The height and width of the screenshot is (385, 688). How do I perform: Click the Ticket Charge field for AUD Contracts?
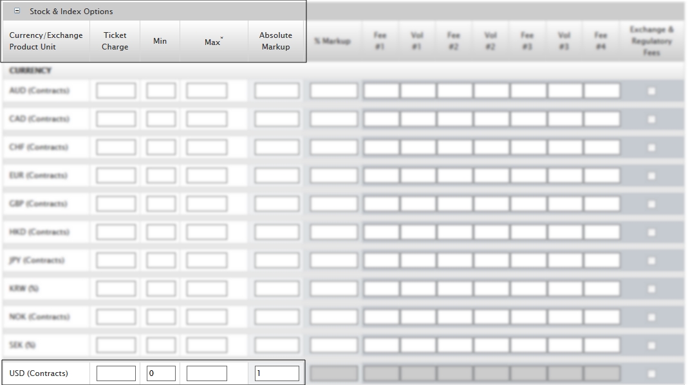(x=116, y=90)
